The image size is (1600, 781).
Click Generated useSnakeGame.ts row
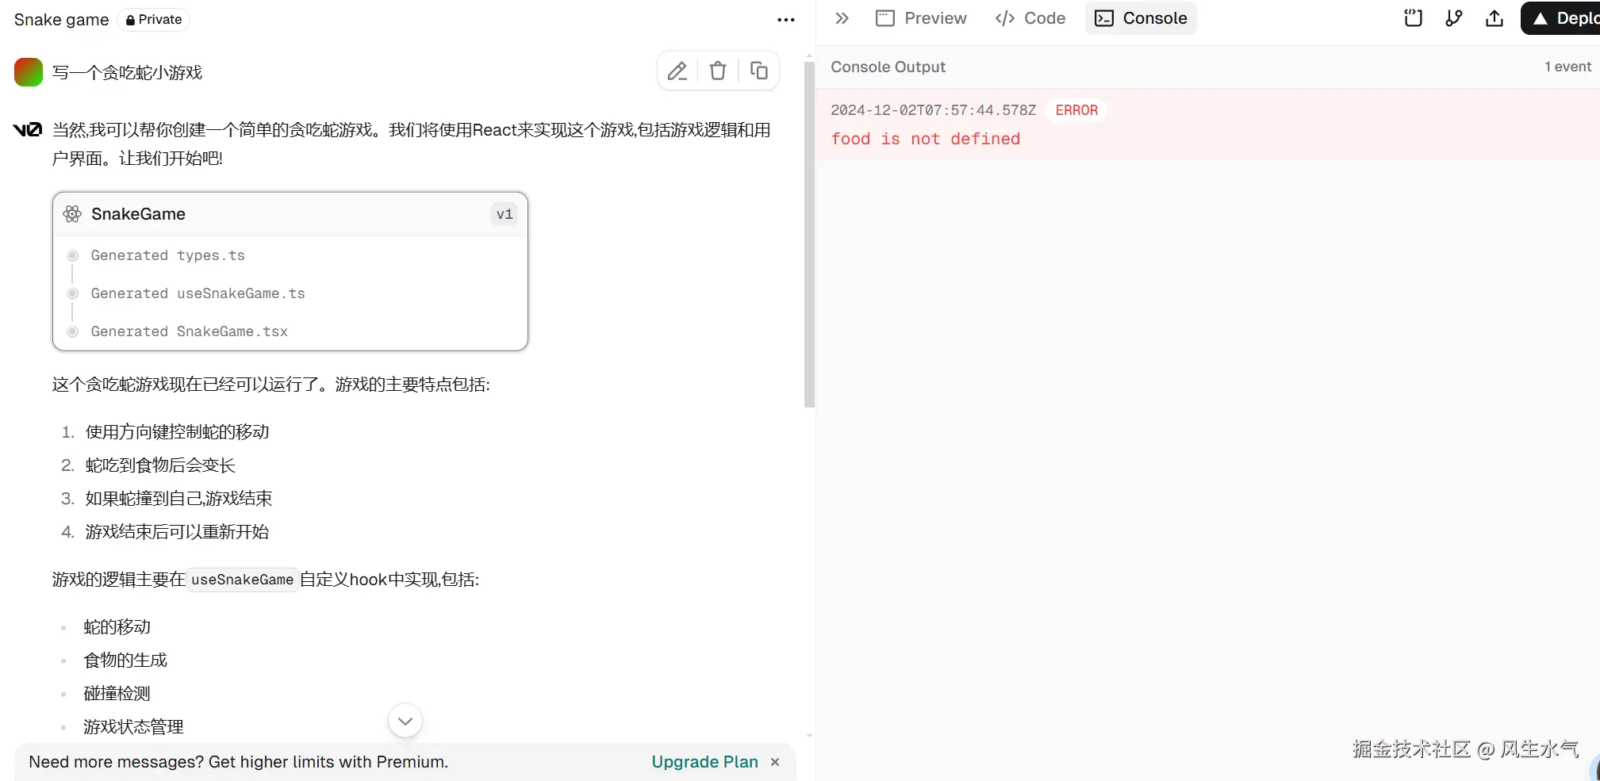click(x=198, y=293)
